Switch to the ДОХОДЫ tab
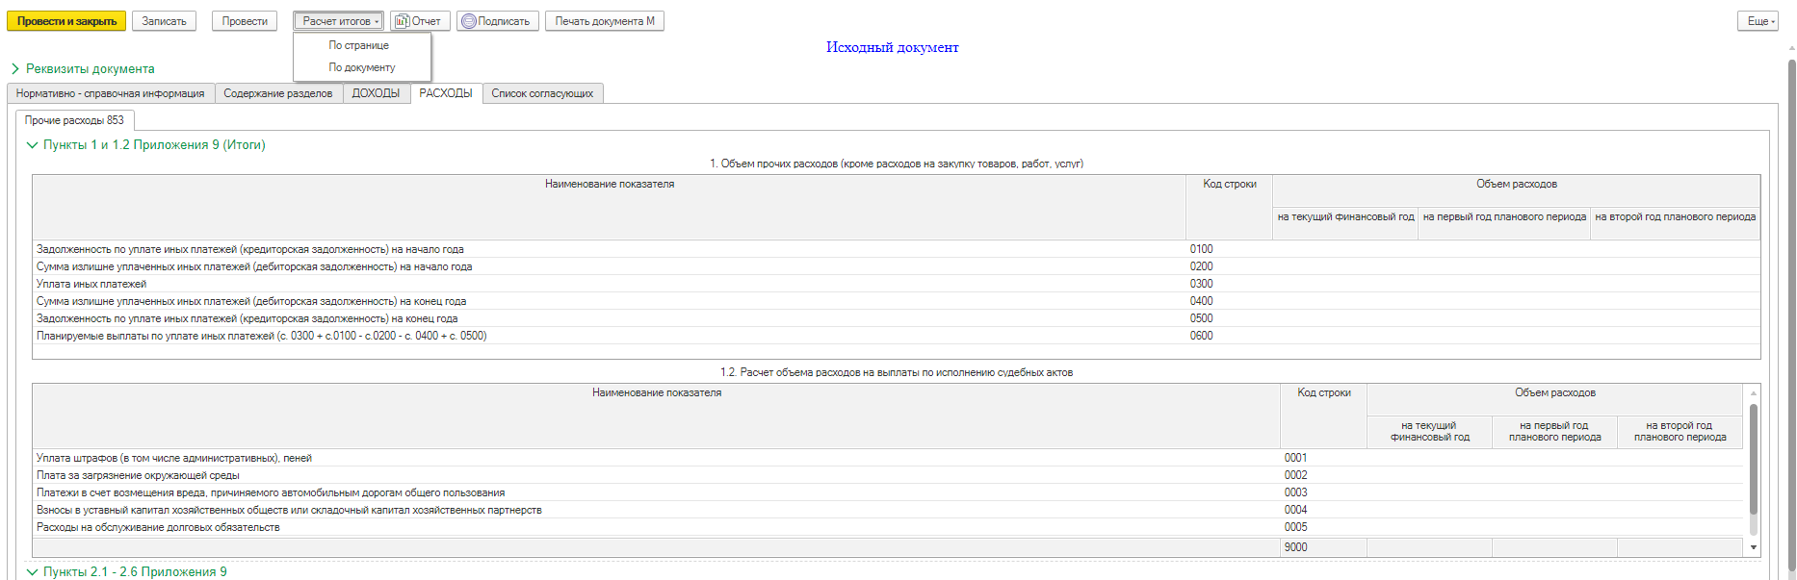This screenshot has width=1797, height=580. click(376, 93)
